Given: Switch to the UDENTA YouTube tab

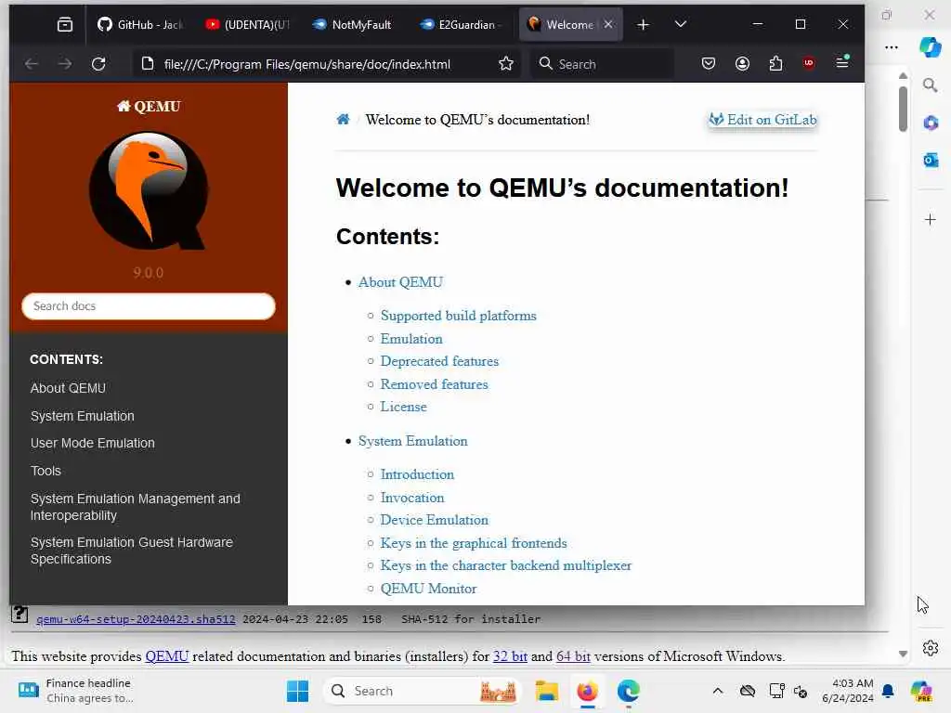Looking at the screenshot, I should pos(247,25).
